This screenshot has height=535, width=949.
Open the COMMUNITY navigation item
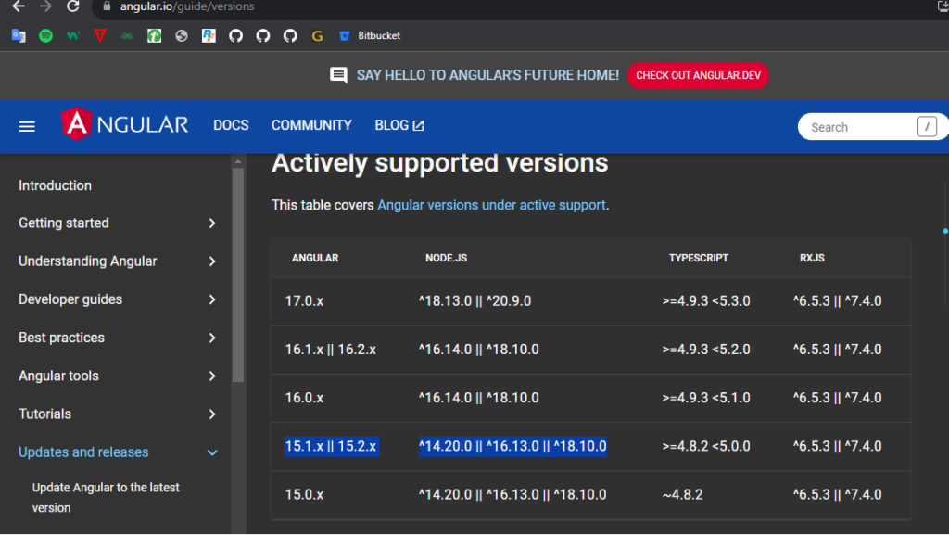coord(311,125)
